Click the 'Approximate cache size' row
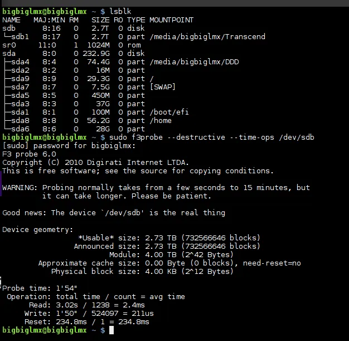 169,263
